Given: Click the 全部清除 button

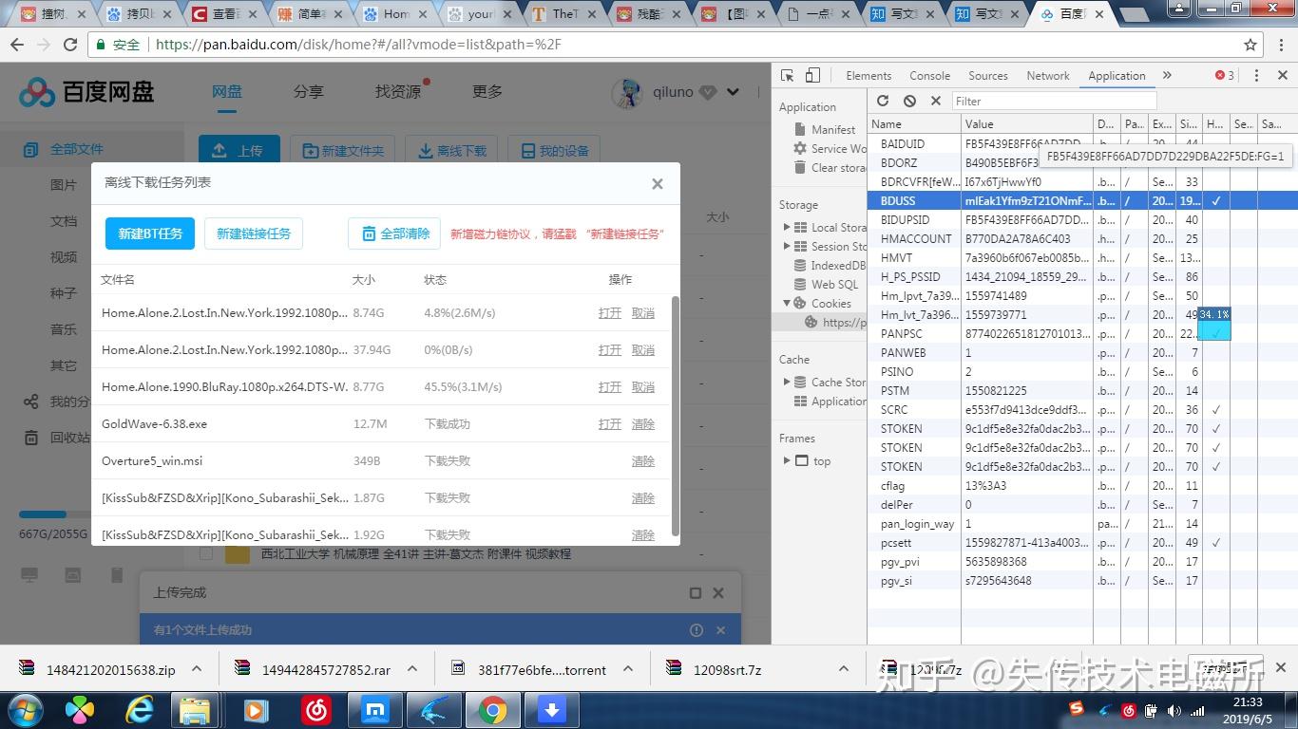Looking at the screenshot, I should click(394, 234).
